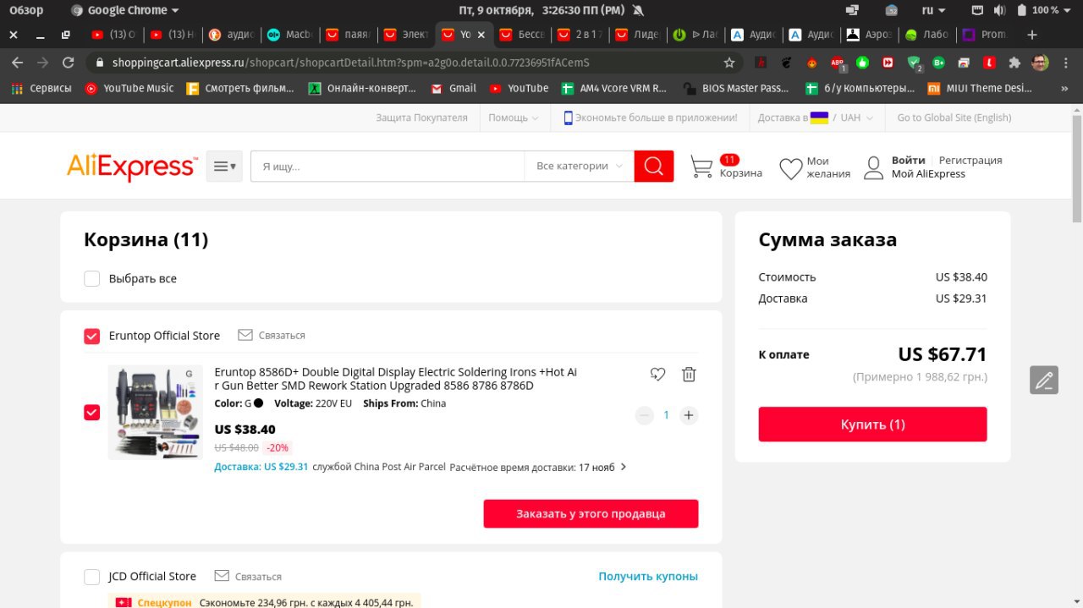Open the heart wishlist icon Мои желания
The width and height of the screenshot is (1083, 608).
coord(790,168)
